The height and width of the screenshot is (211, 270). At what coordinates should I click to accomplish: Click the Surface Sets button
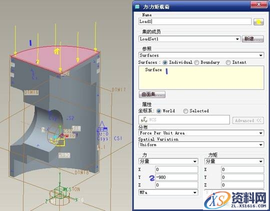pos(152,94)
